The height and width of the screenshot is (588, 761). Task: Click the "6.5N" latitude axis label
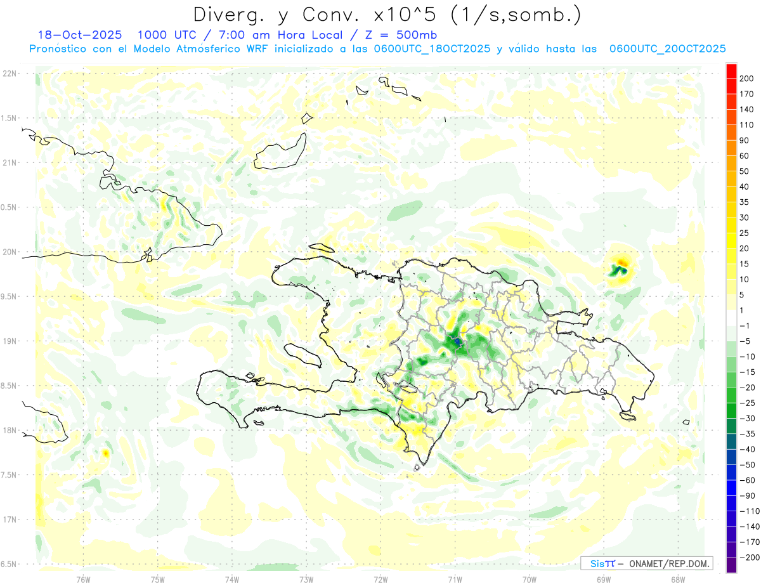[10, 564]
